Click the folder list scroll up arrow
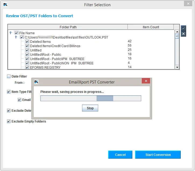 [177, 32]
